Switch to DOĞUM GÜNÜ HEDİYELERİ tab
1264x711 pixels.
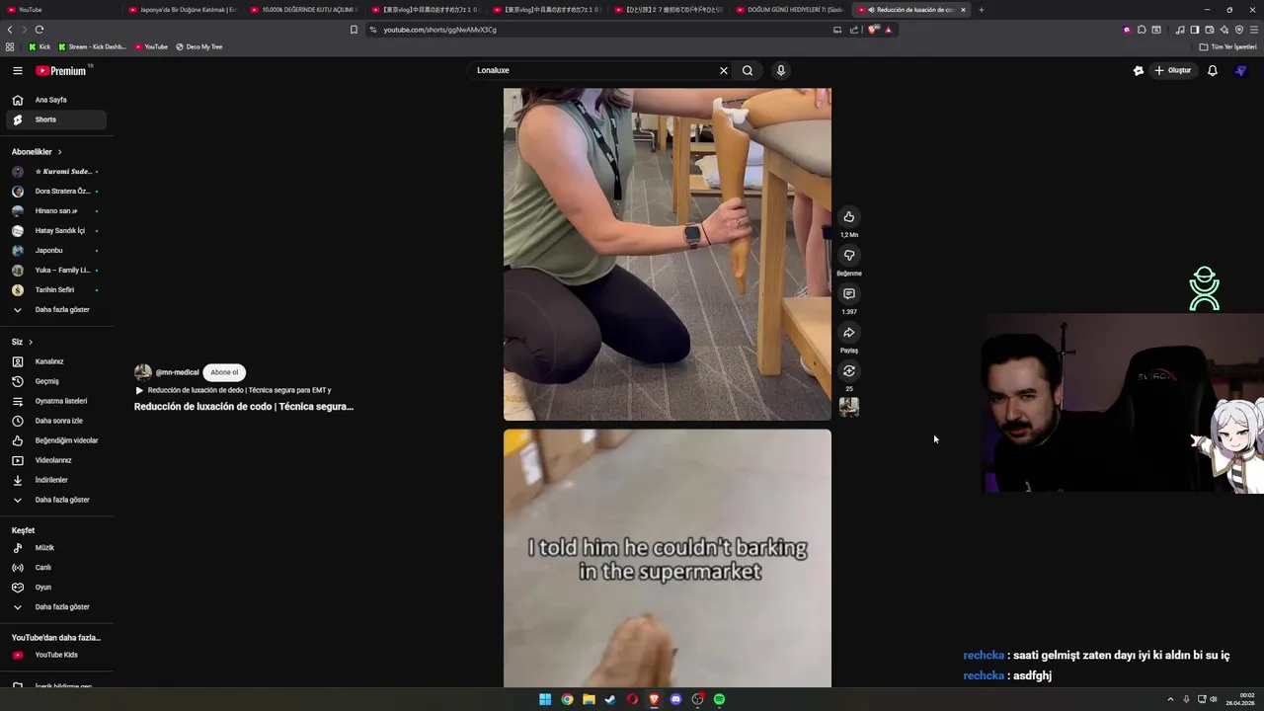click(790, 10)
